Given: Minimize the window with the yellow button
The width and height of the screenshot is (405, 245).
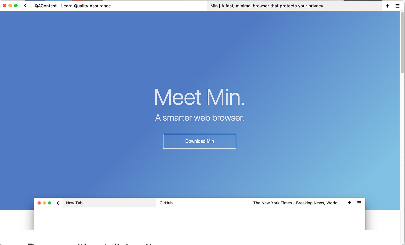Looking at the screenshot, I should pyautogui.click(x=10, y=6).
